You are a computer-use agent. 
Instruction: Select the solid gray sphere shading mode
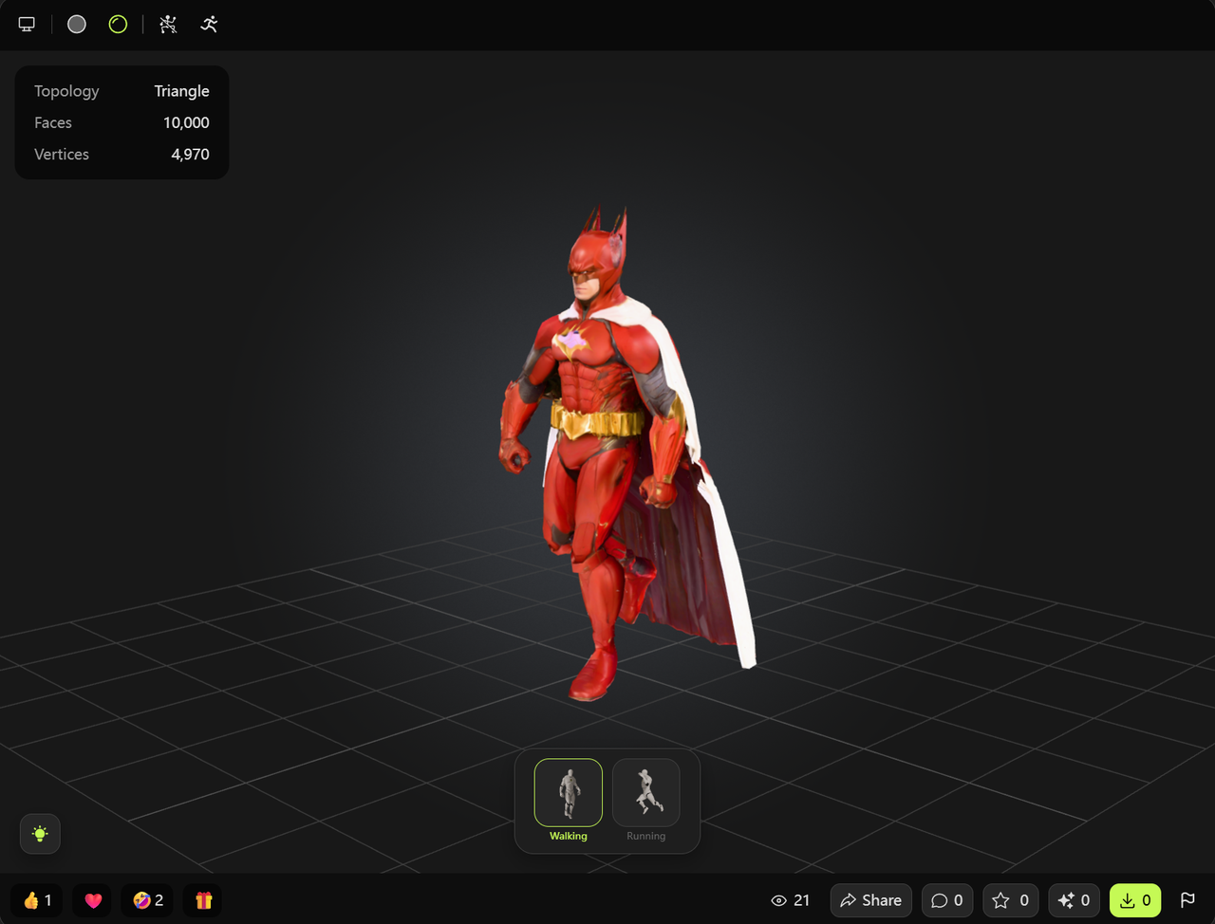[77, 24]
